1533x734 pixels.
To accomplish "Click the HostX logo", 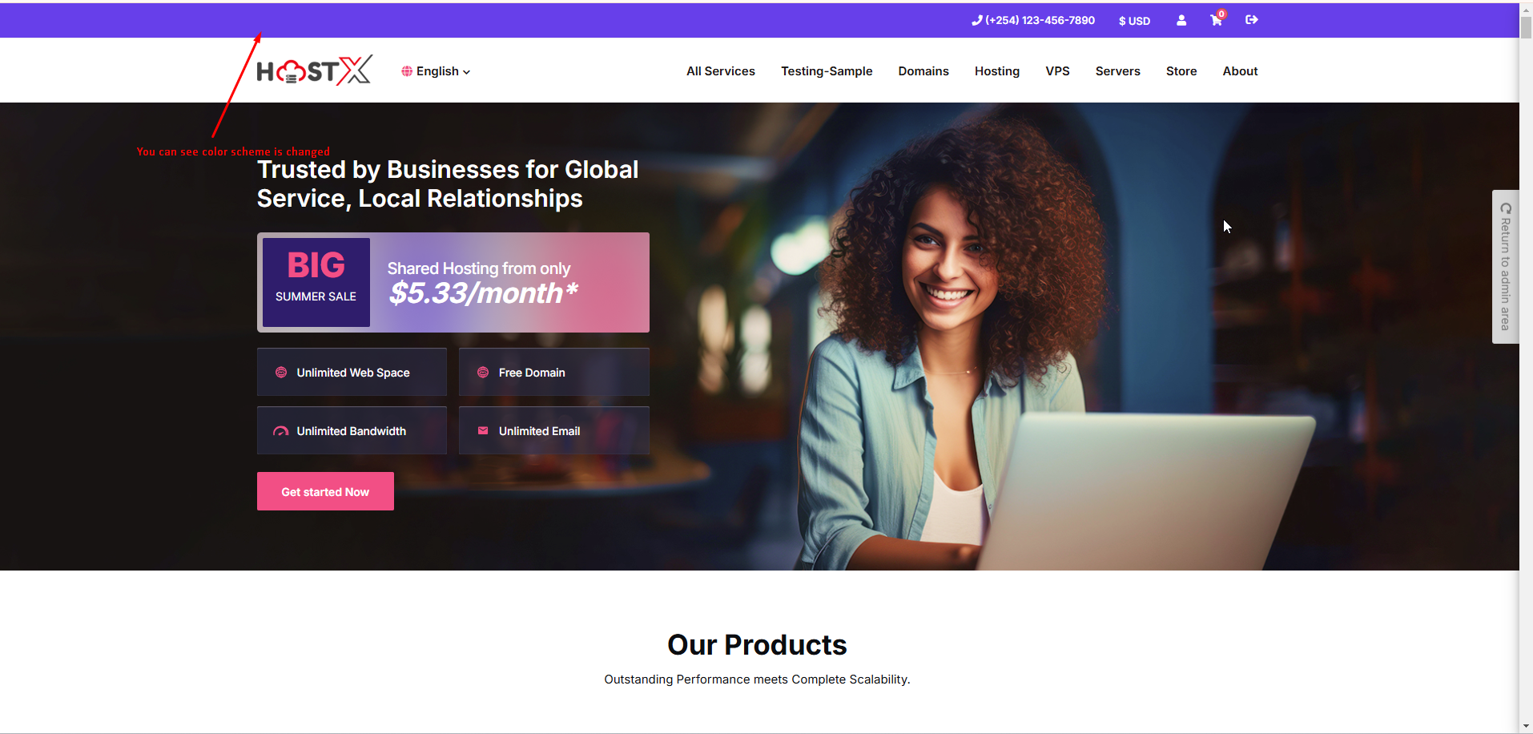I will tap(314, 71).
